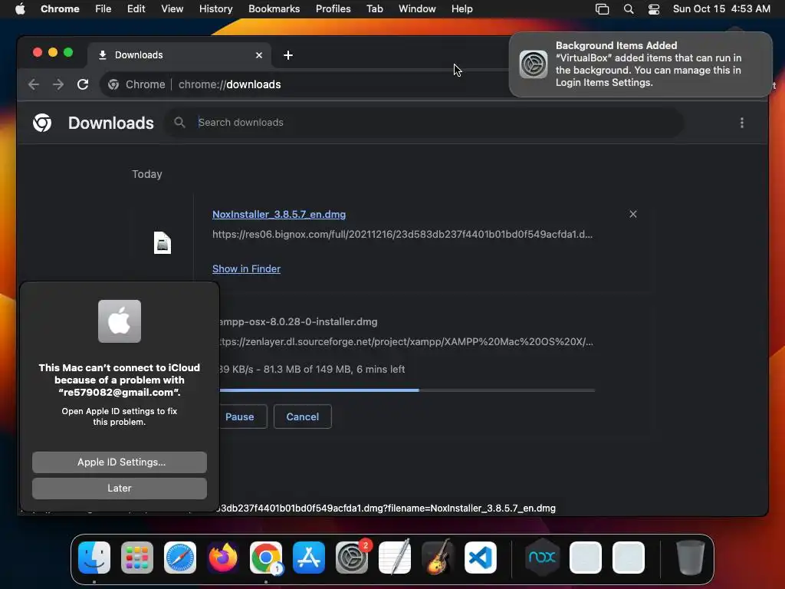Viewport: 785px width, 589px height.
Task: Open Control Center in menu bar
Action: (653, 9)
